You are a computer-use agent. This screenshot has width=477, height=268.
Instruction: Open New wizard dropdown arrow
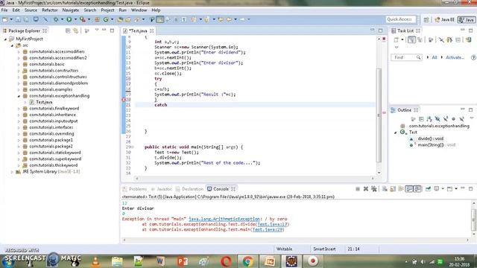(11, 19)
